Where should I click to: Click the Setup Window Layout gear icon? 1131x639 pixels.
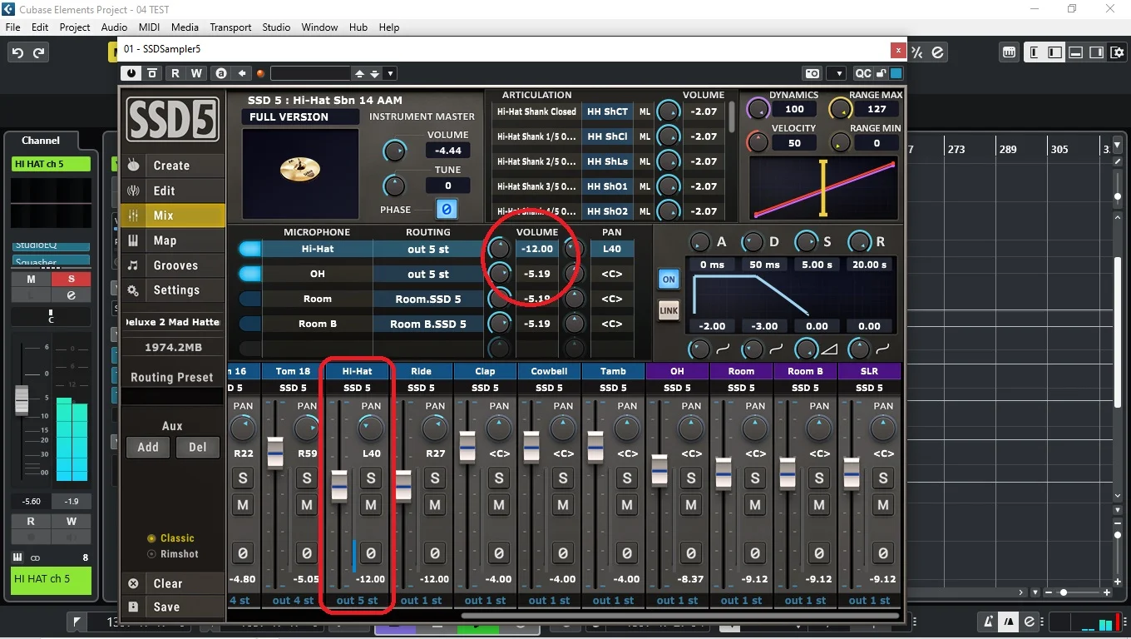(x=1117, y=52)
